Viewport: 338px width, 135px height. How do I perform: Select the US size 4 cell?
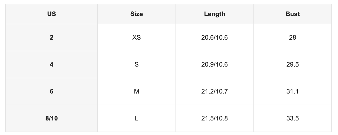point(51,64)
